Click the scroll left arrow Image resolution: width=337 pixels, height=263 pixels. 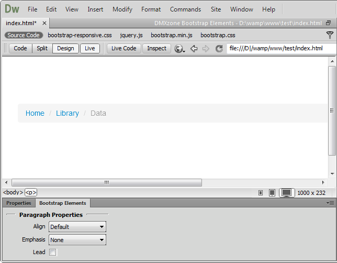coord(6,183)
